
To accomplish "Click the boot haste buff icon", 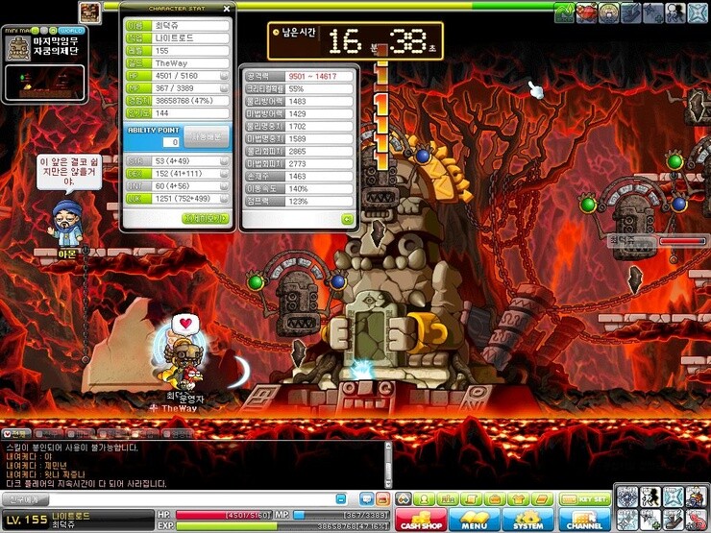I will (631, 12).
